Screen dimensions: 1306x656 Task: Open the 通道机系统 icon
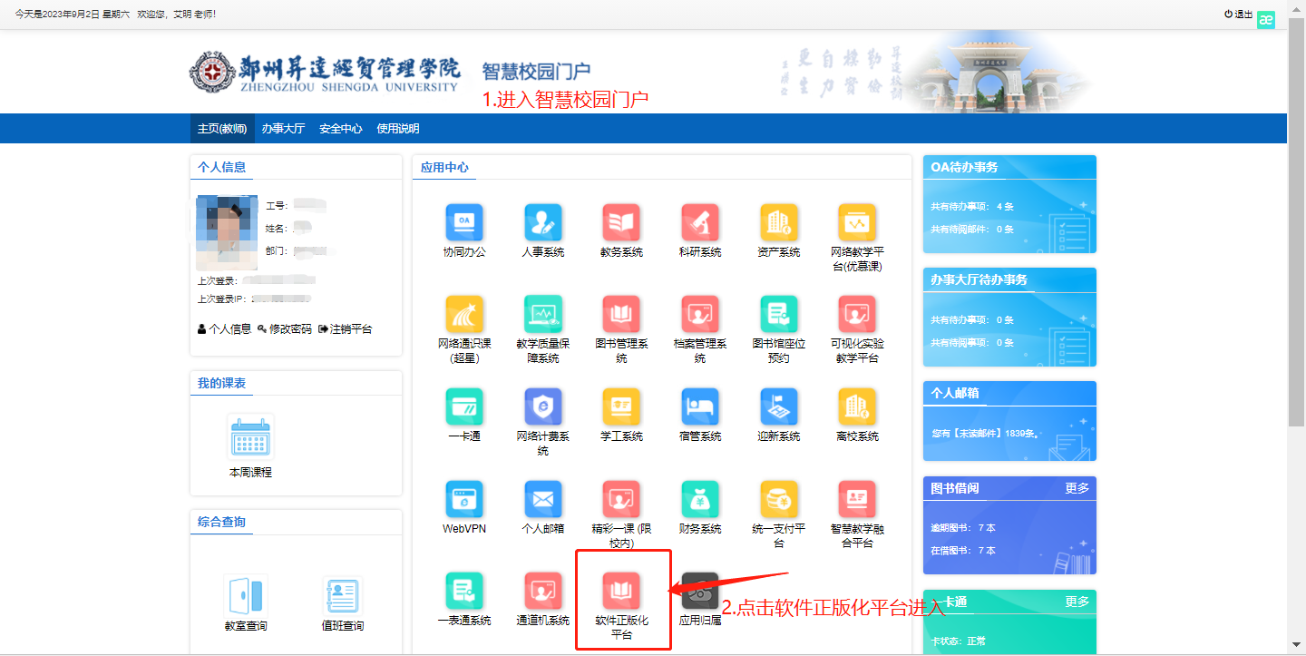pos(542,591)
